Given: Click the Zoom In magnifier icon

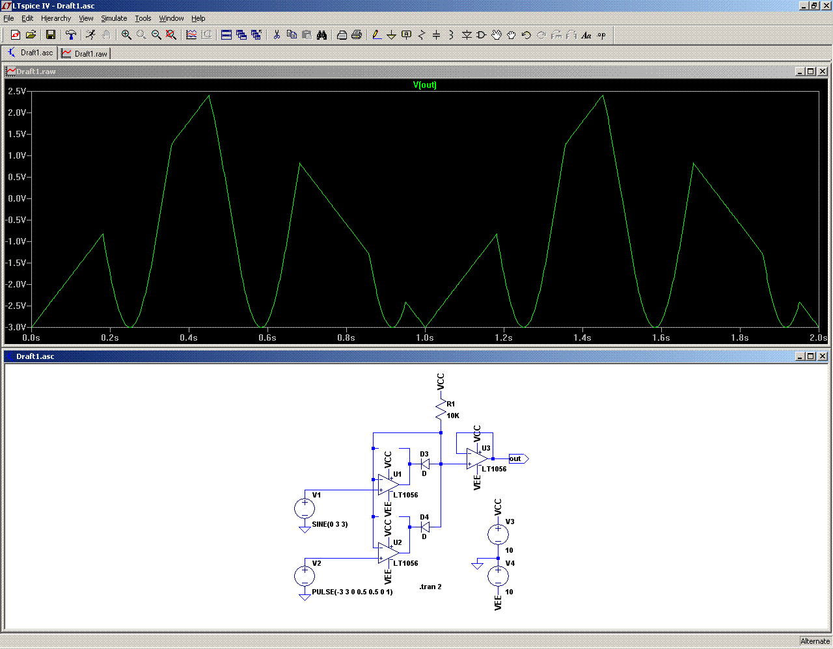Looking at the screenshot, I should coord(126,35).
